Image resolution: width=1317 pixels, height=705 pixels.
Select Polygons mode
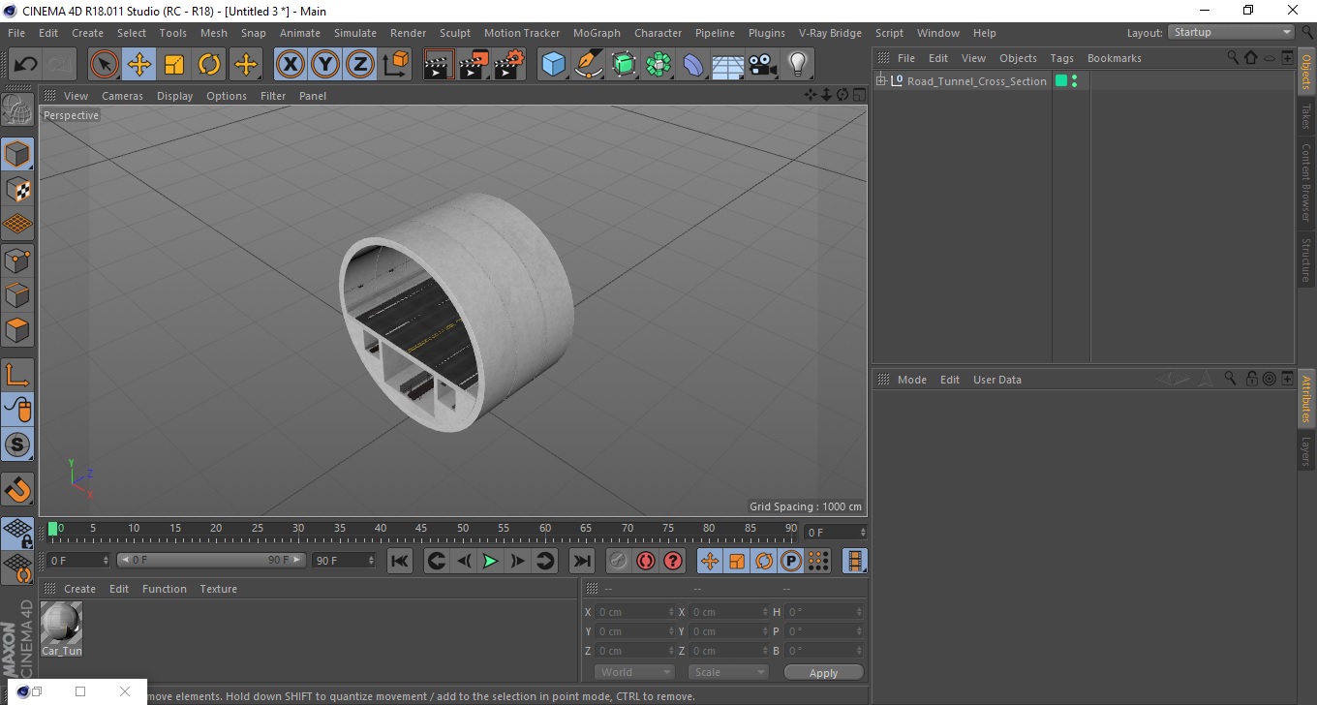click(17, 330)
